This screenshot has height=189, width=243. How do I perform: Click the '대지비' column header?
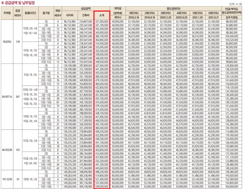tap(70, 15)
